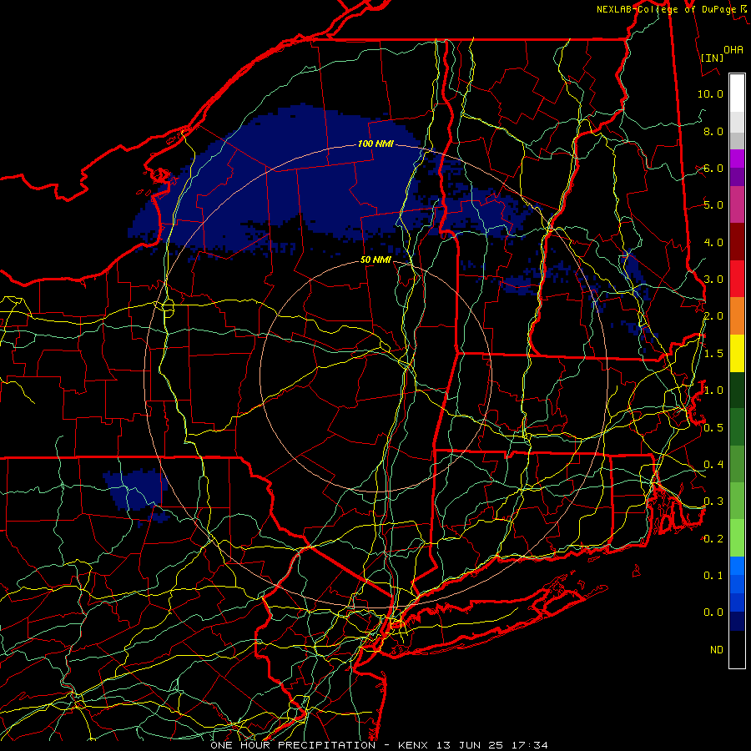The width and height of the screenshot is (751, 751).
Task: Click the 10.0 legend value
Action: click(710, 93)
